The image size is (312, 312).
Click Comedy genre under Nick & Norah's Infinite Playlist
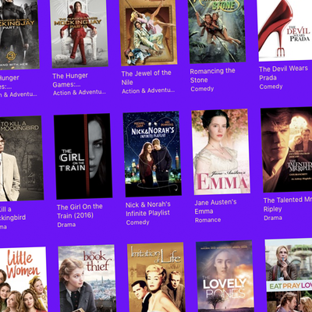(x=138, y=222)
